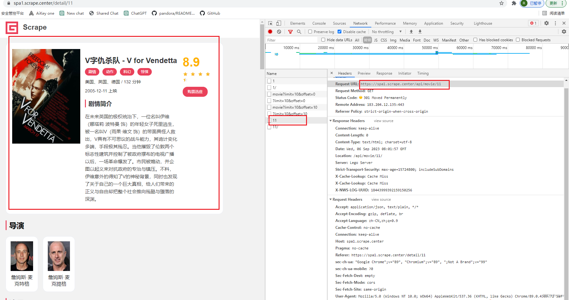Uncheck Disable cache checkbox
Viewport: 569px width, 300px height.
[x=339, y=32]
